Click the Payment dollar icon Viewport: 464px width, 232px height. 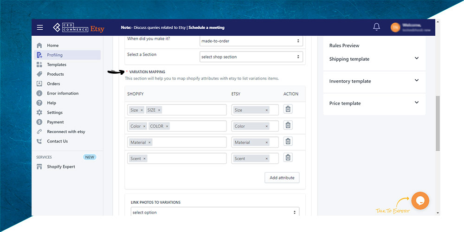coord(39,122)
